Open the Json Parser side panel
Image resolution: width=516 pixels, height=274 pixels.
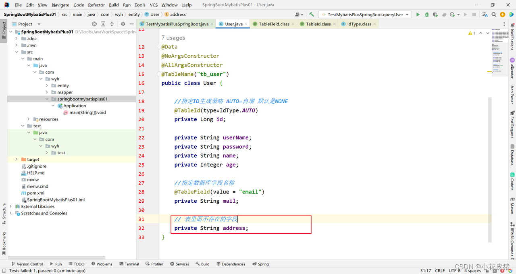point(512,94)
